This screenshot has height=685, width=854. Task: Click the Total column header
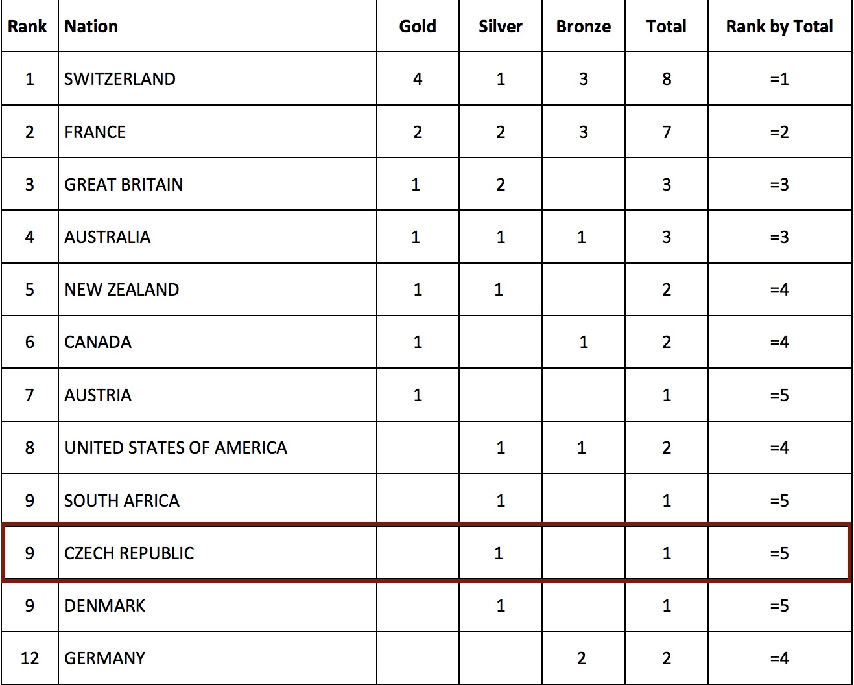(666, 26)
